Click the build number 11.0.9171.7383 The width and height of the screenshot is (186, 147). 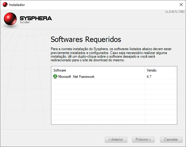[x=175, y=11]
